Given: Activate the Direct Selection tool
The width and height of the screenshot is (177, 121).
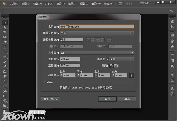Looking at the screenshot, I should click(5, 27).
